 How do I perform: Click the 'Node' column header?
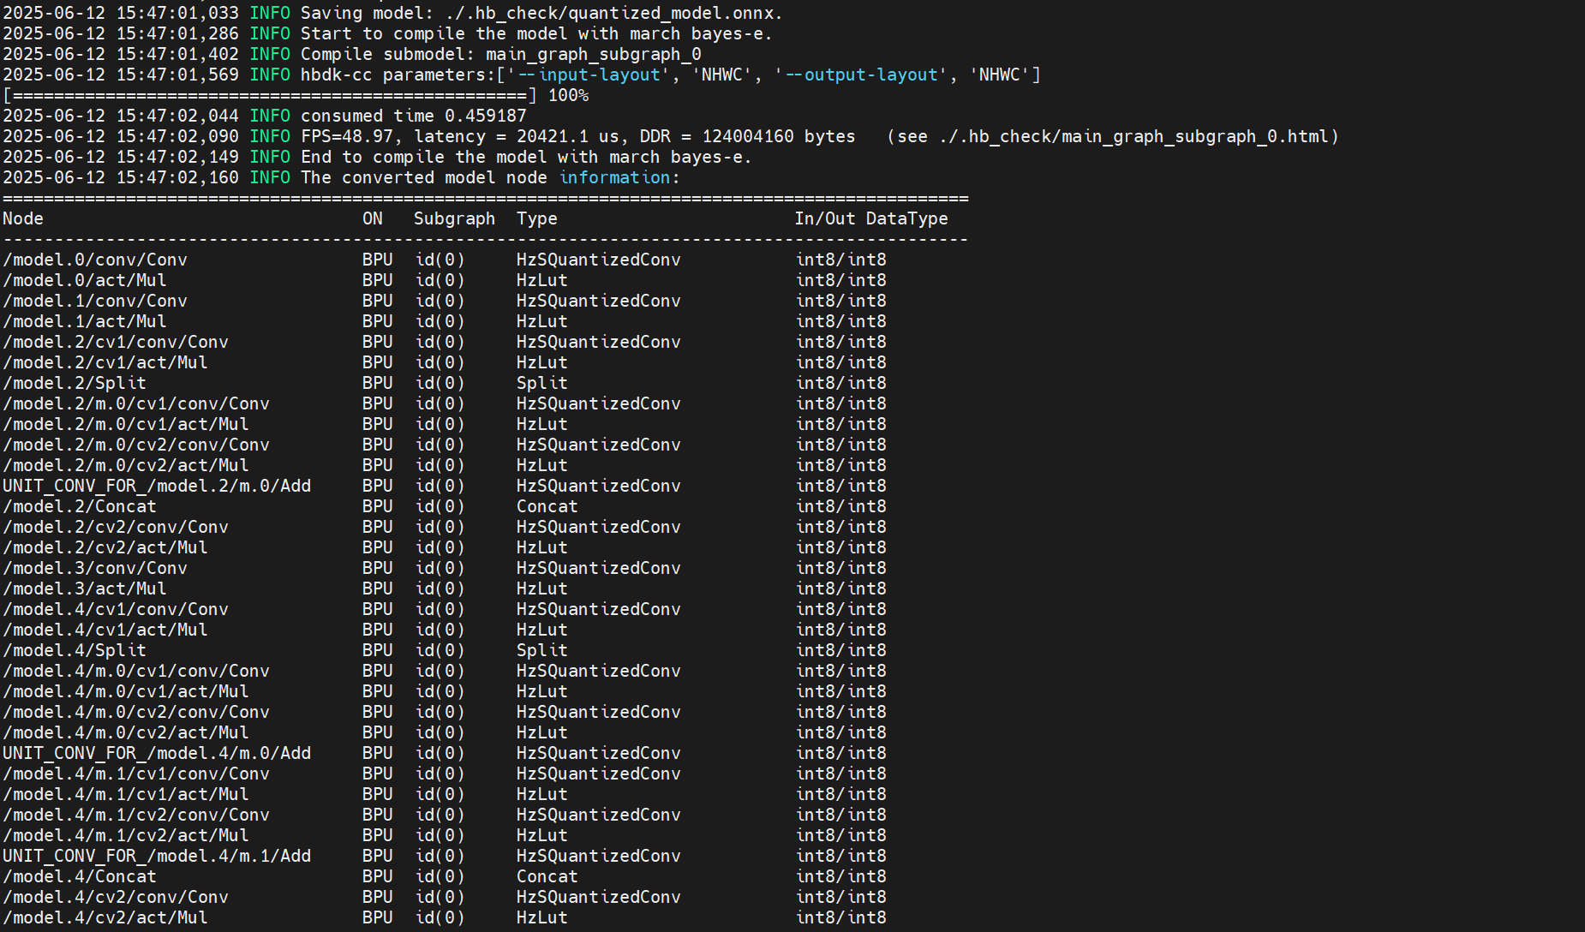pyautogui.click(x=23, y=218)
